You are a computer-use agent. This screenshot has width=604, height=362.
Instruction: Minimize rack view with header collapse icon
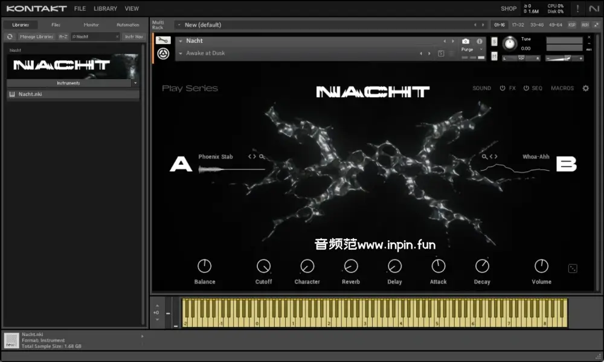[x=596, y=25]
